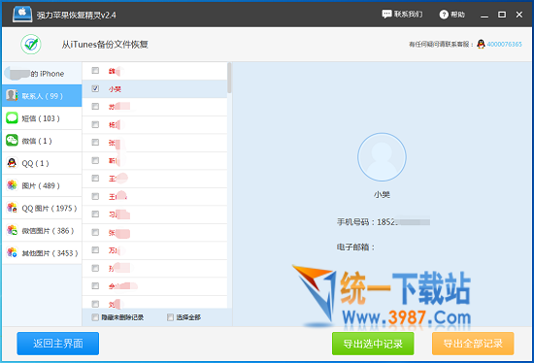
Task: Click 导出全部记录 orange button
Action: click(473, 344)
